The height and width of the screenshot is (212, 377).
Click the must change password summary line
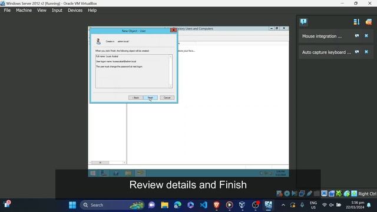click(119, 67)
